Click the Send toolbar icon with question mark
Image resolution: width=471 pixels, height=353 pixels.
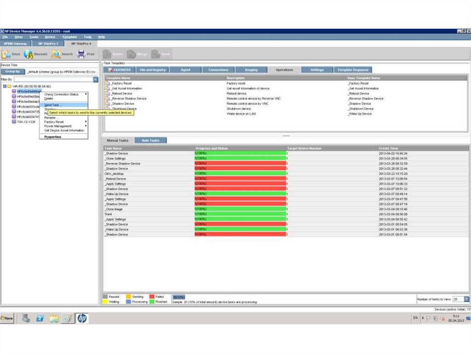click(6, 54)
